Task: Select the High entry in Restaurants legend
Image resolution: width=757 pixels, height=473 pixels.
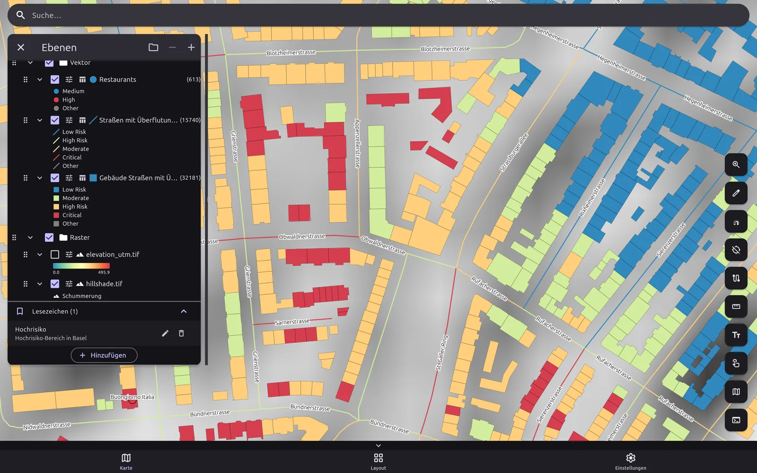Action: pyautogui.click(x=69, y=100)
